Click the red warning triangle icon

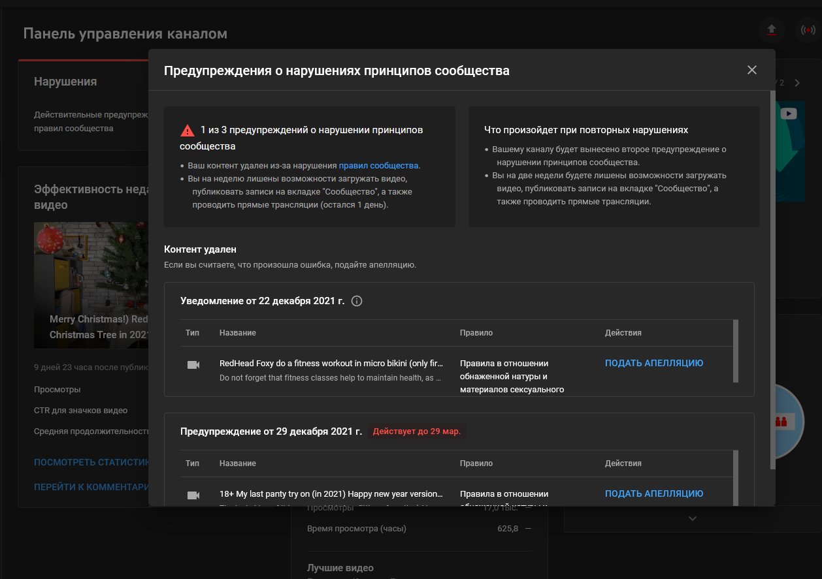tap(188, 130)
